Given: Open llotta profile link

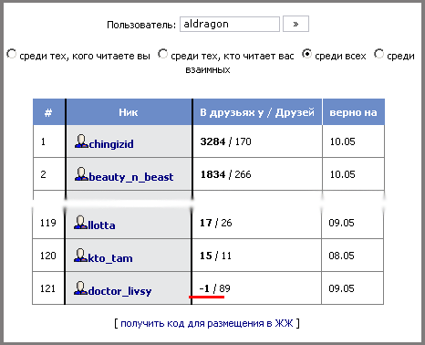Looking at the screenshot, I should [101, 225].
